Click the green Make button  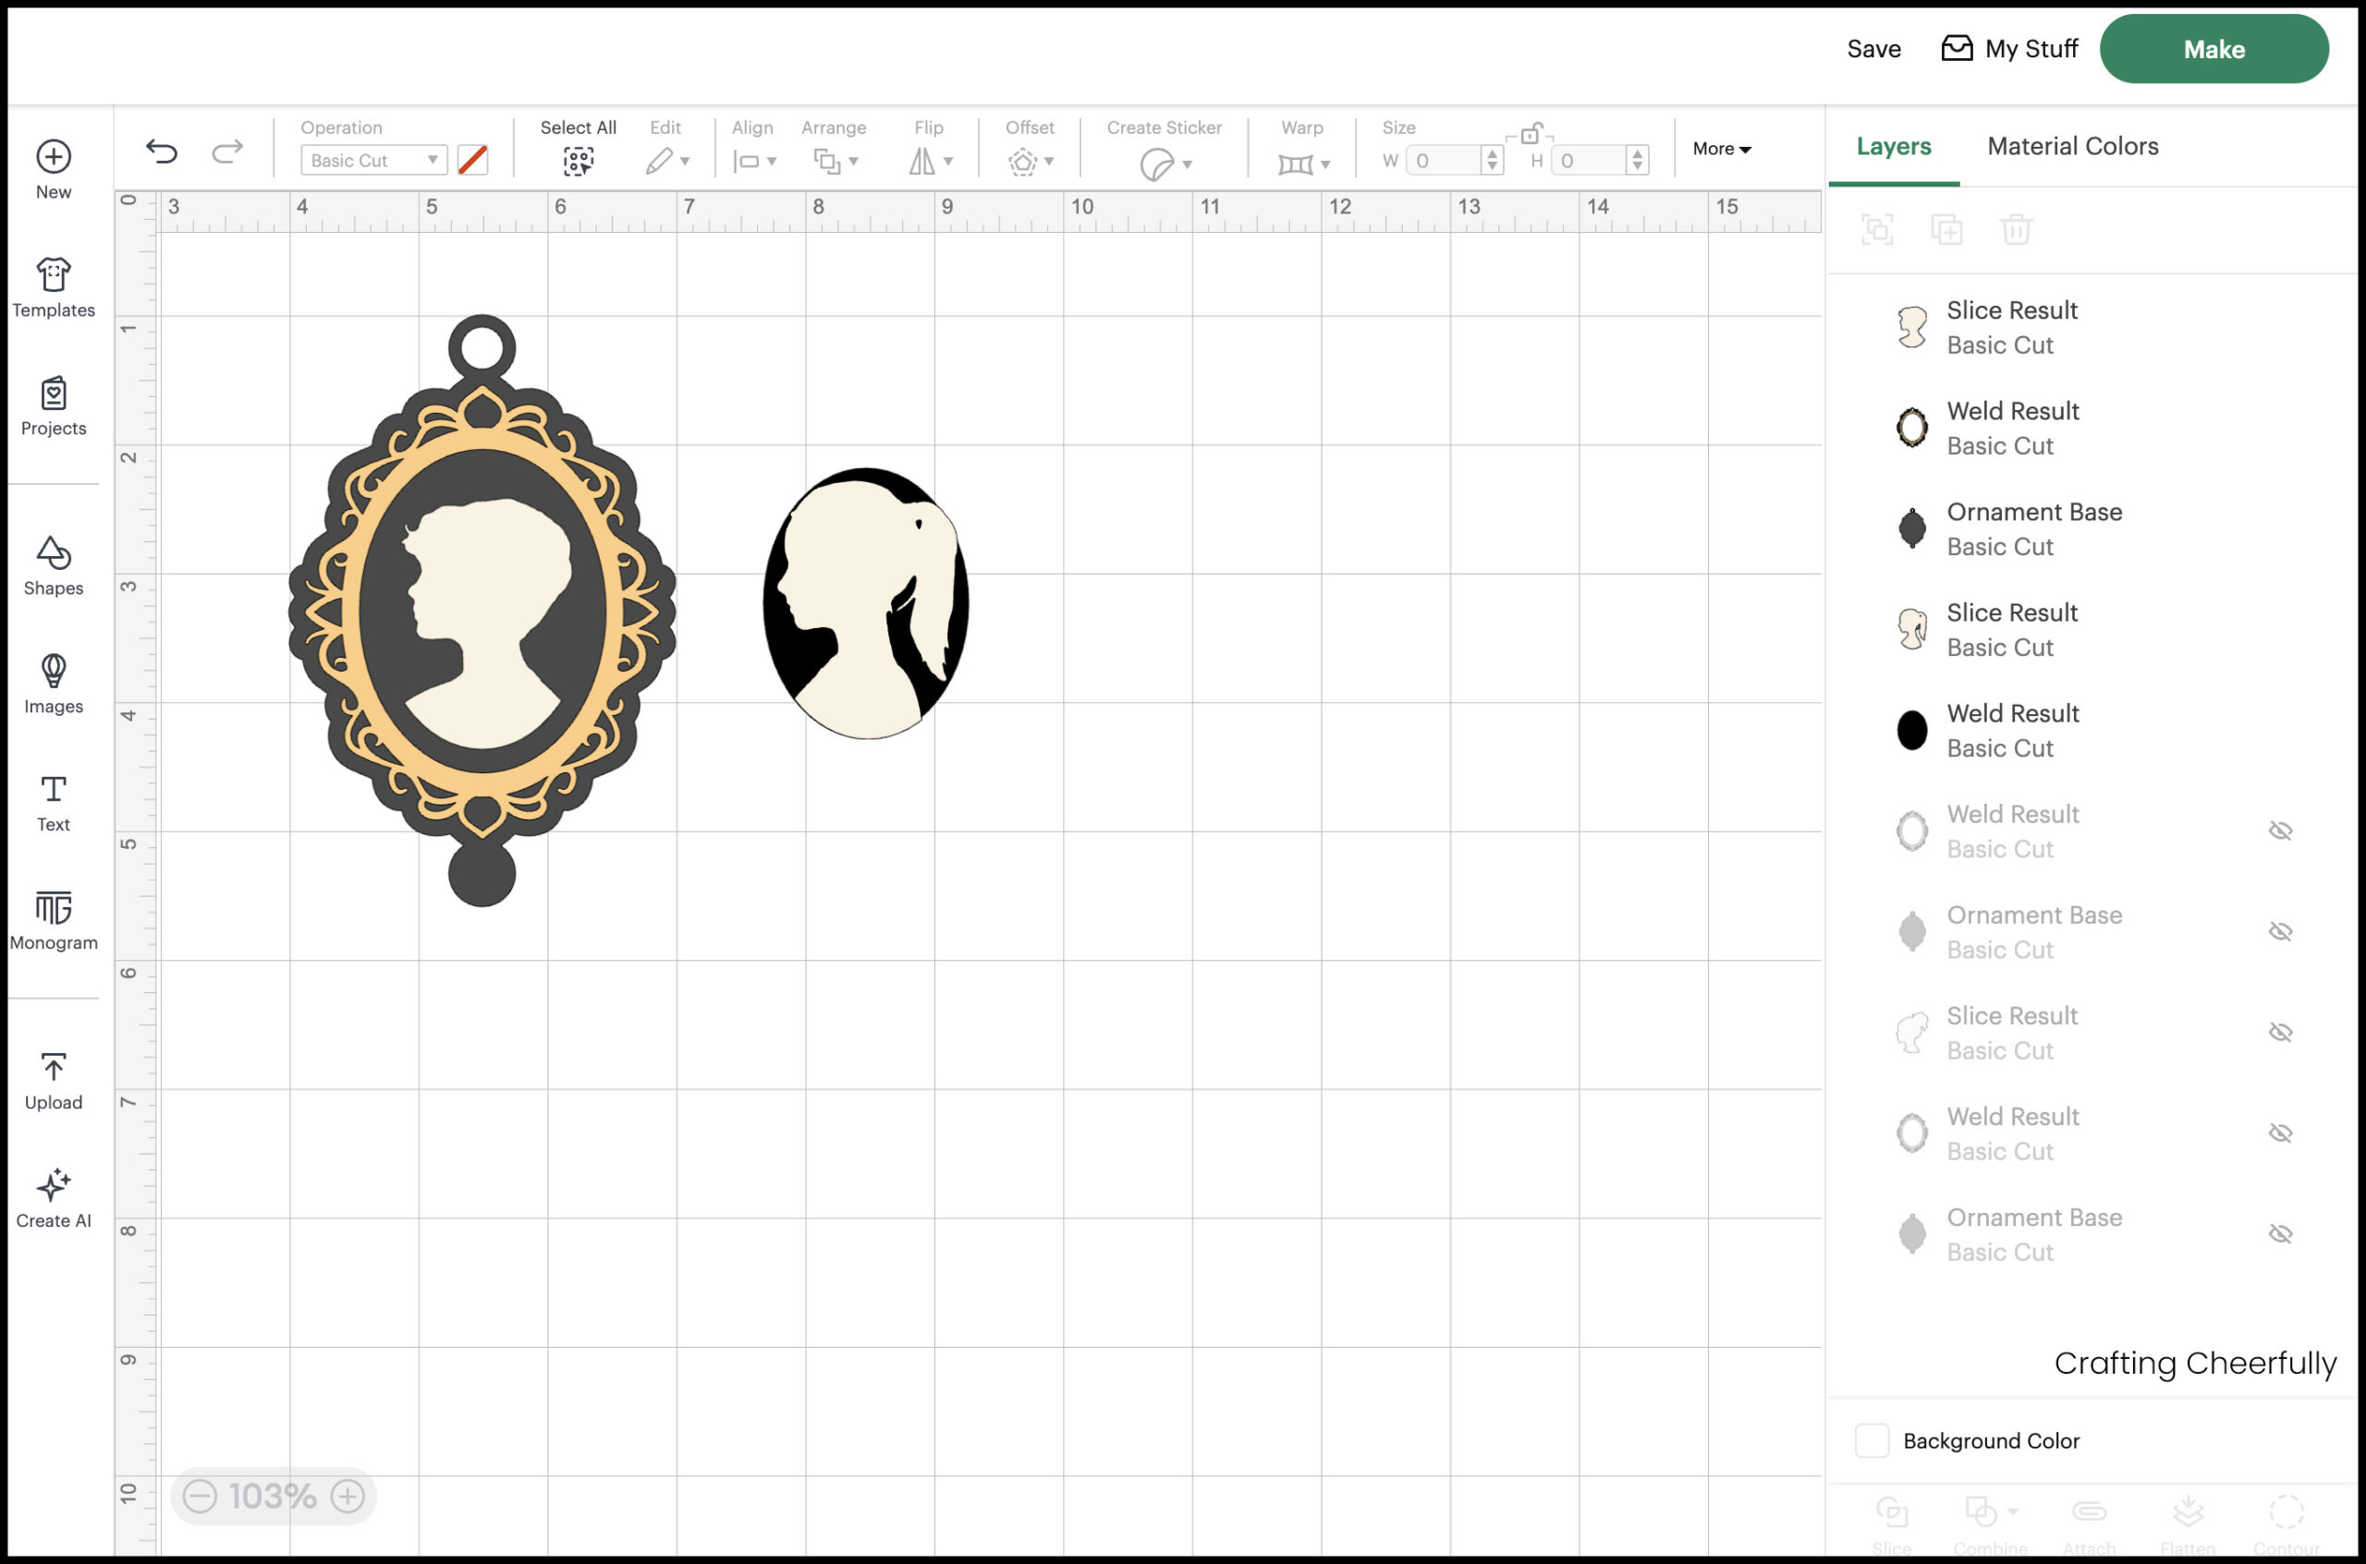tap(2214, 49)
